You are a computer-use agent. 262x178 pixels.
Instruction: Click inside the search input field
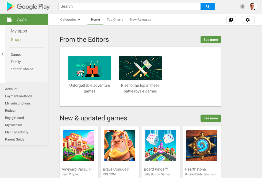point(128,6)
